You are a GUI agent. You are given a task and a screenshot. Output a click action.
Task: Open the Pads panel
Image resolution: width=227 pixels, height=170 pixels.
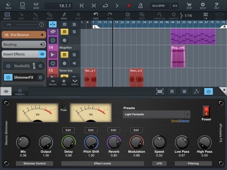point(23,6)
